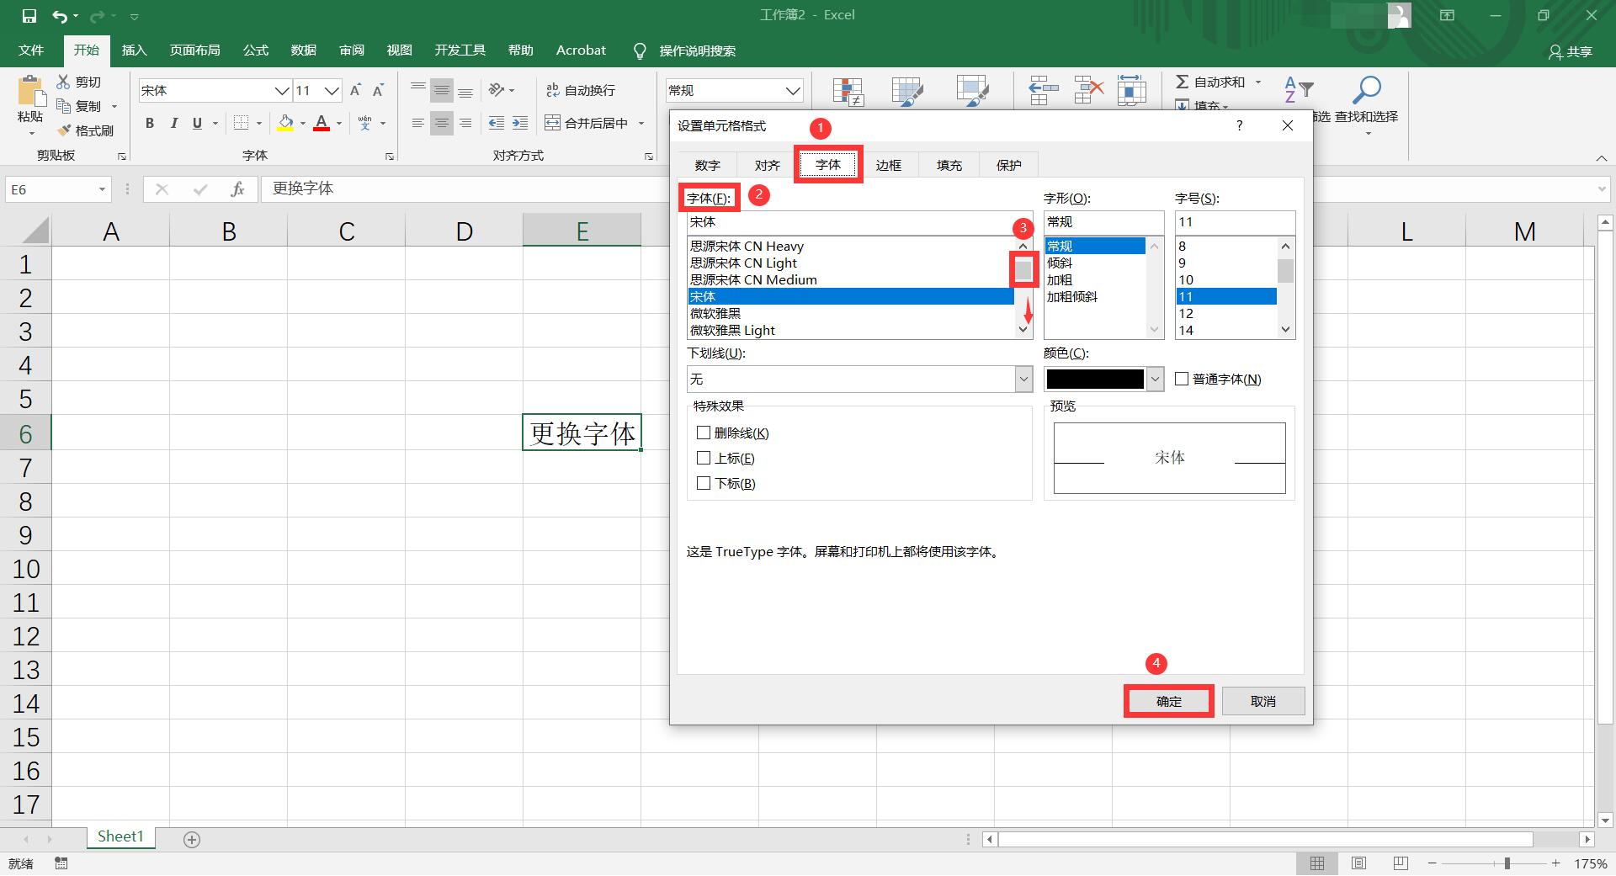This screenshot has height=876, width=1616.
Task: Open the Underline (下划线) combo box
Action: tap(859, 379)
